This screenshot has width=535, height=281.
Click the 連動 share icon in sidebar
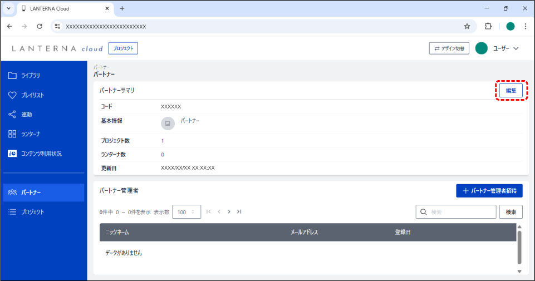click(12, 115)
